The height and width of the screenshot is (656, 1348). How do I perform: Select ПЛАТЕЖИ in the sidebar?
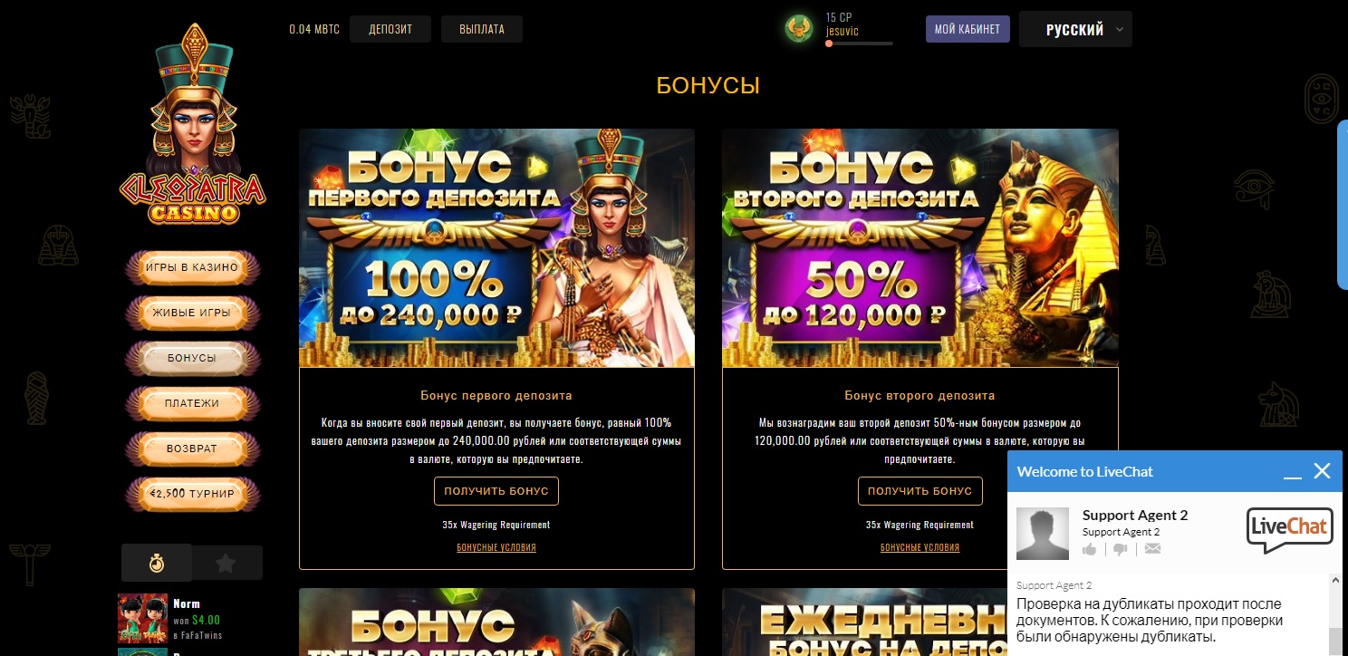point(192,403)
